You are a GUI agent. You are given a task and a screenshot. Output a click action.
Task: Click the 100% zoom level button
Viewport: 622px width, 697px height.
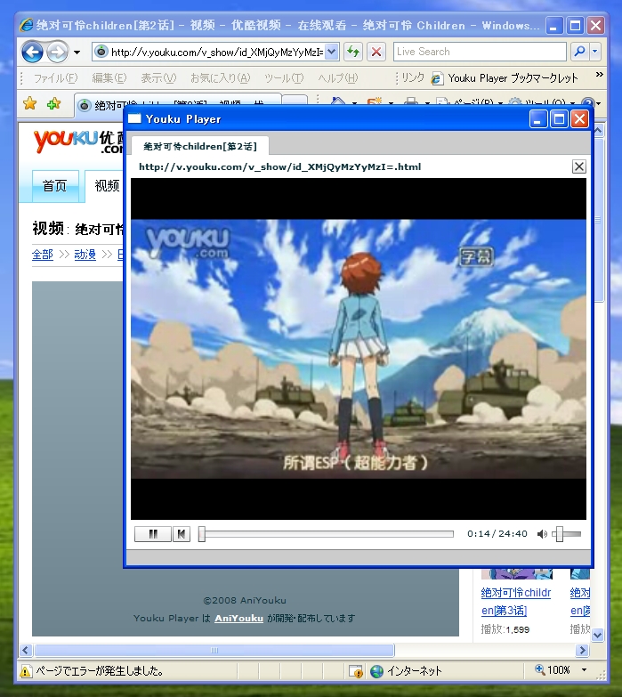[553, 670]
